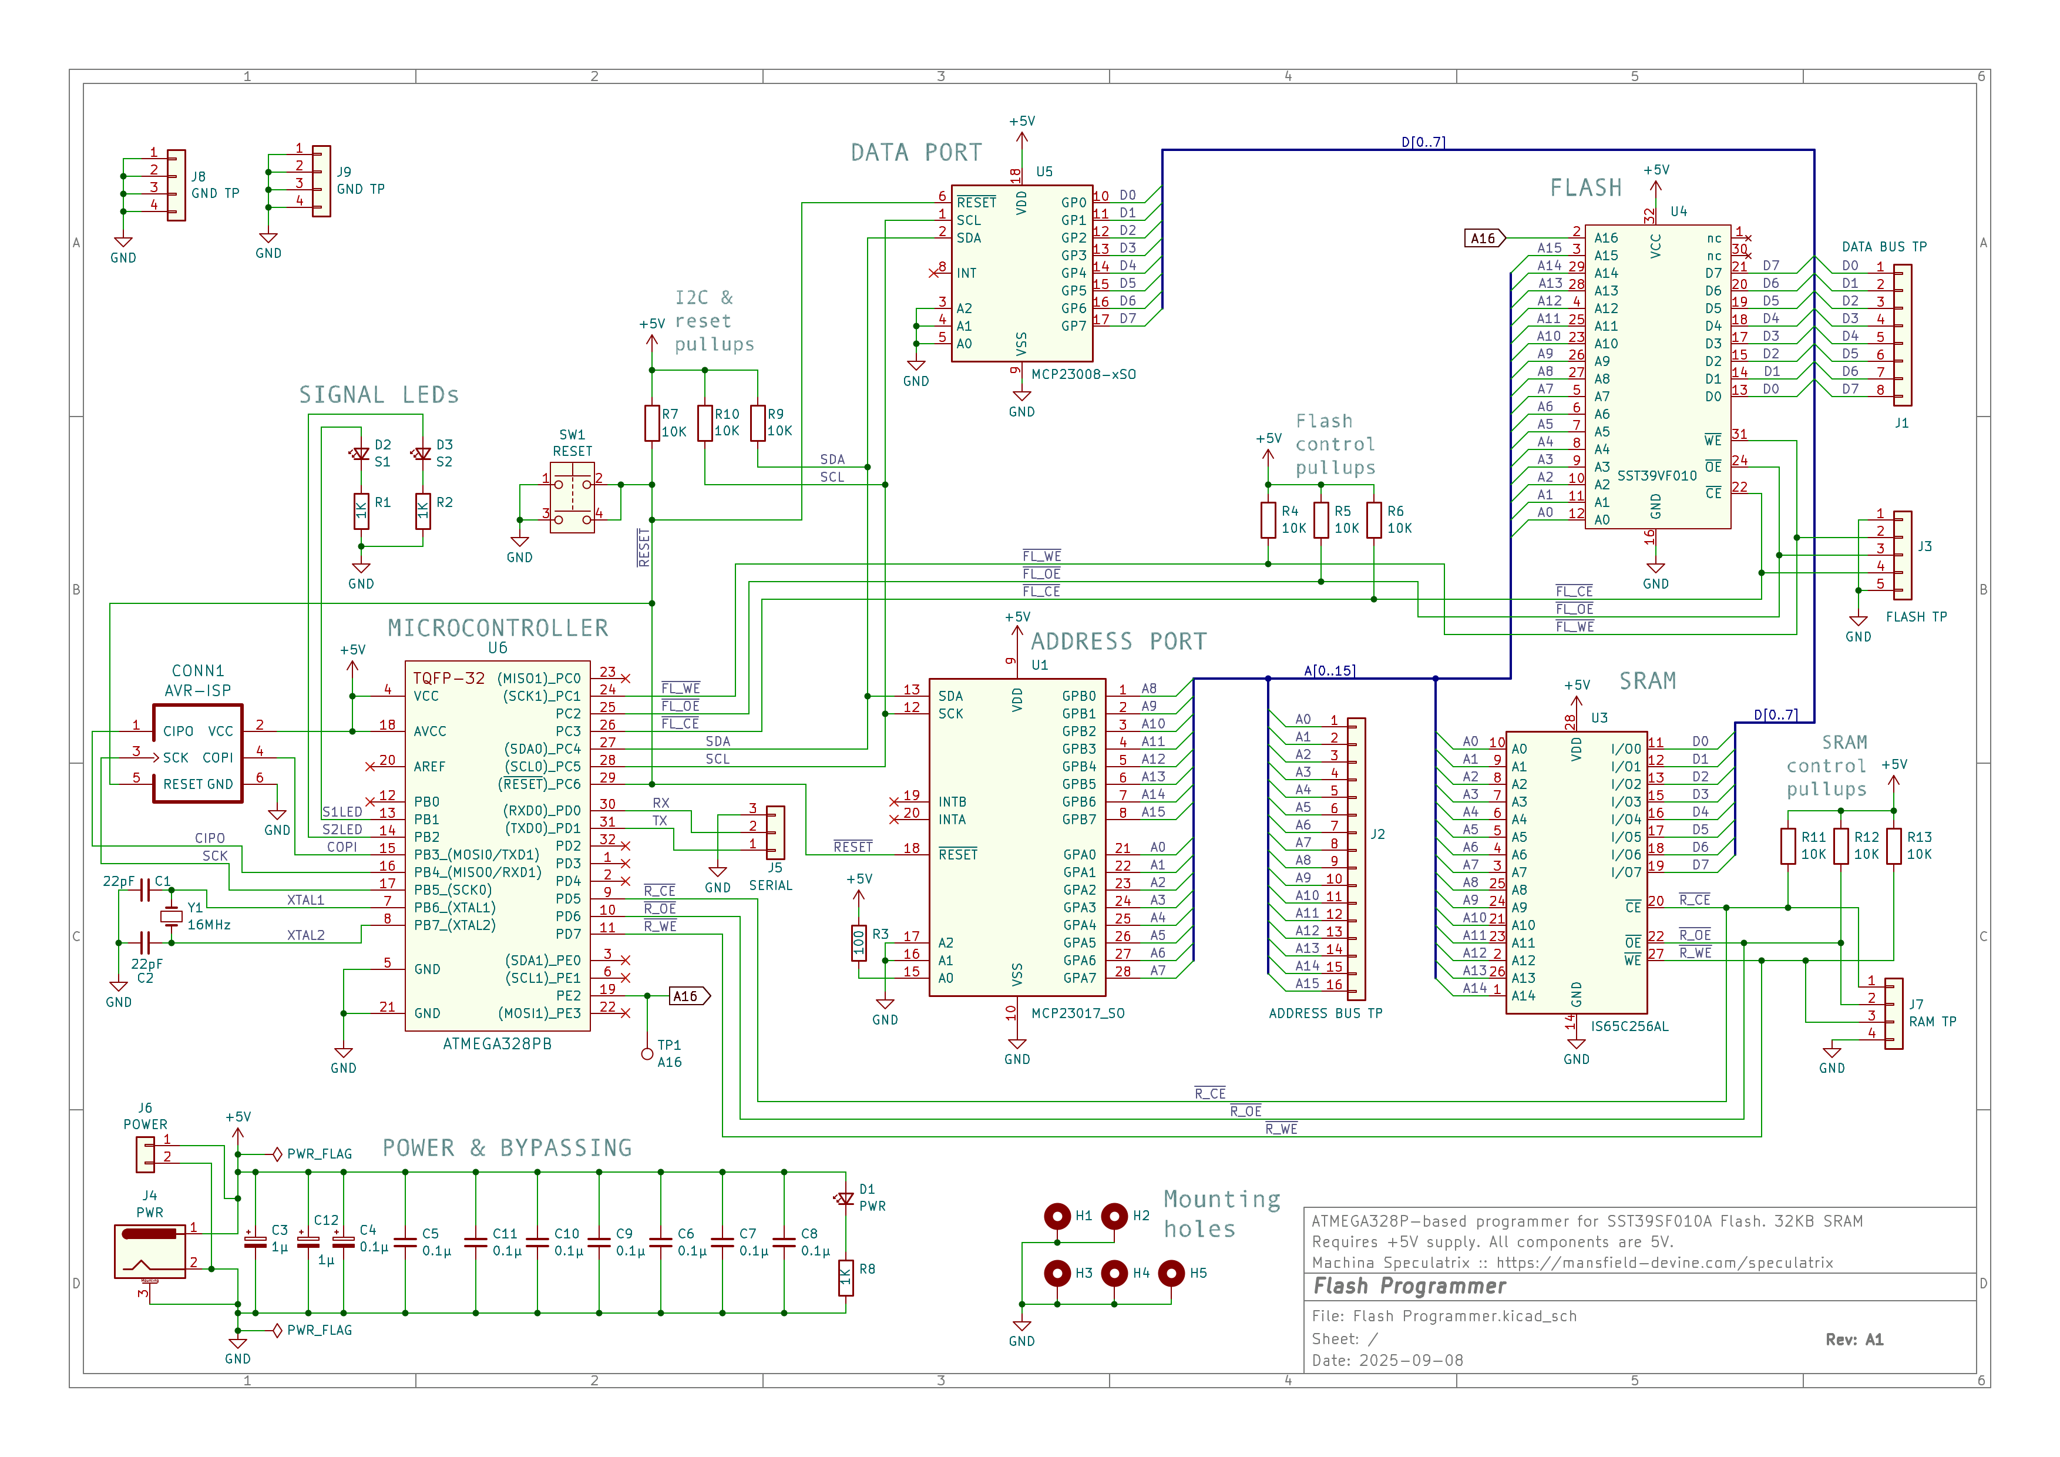The height and width of the screenshot is (1457, 2060).
Task: Click the J2 ADDRESS BUS TP connector
Action: tap(1356, 858)
